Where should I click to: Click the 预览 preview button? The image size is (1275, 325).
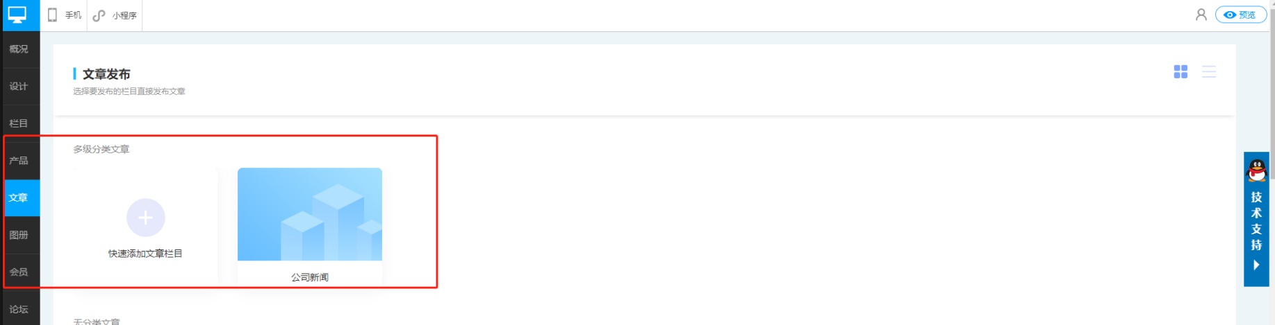pos(1240,15)
